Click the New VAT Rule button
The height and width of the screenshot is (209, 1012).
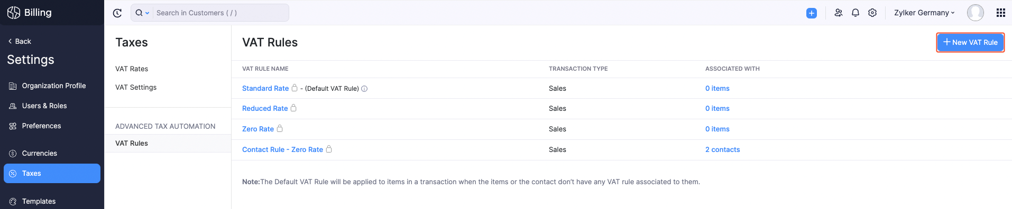click(970, 42)
